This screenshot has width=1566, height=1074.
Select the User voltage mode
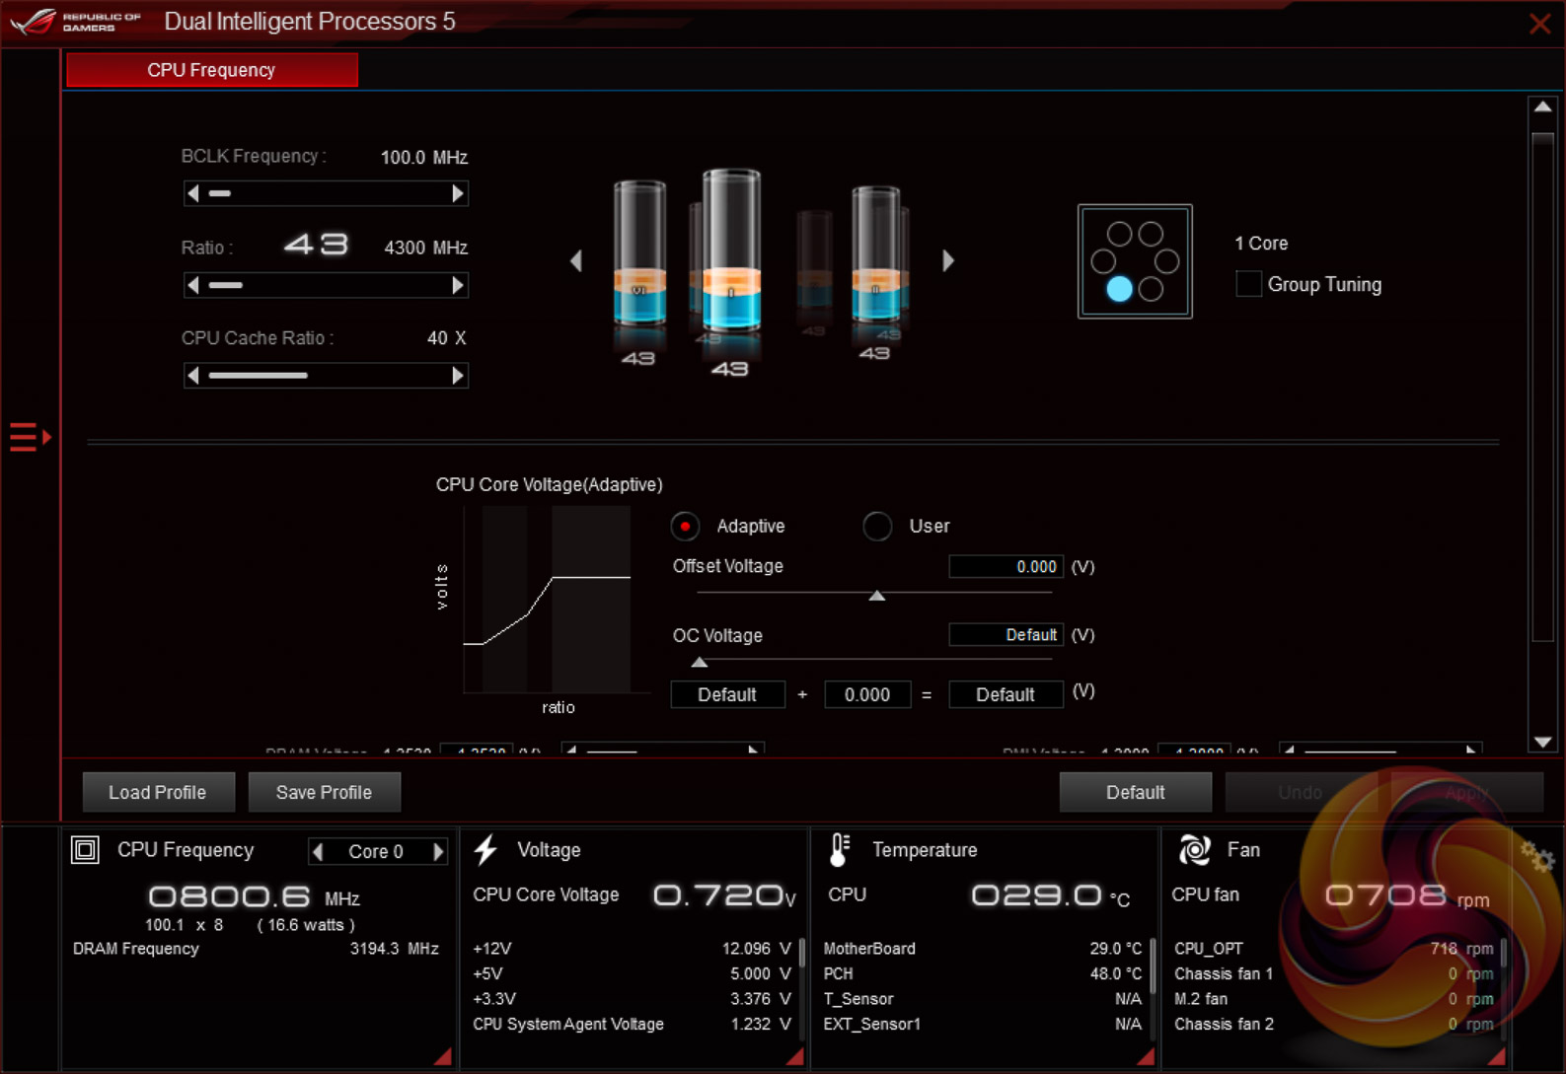[876, 527]
